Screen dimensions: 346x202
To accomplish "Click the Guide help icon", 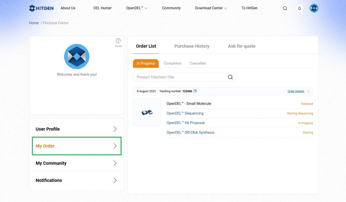I will 118,41.
